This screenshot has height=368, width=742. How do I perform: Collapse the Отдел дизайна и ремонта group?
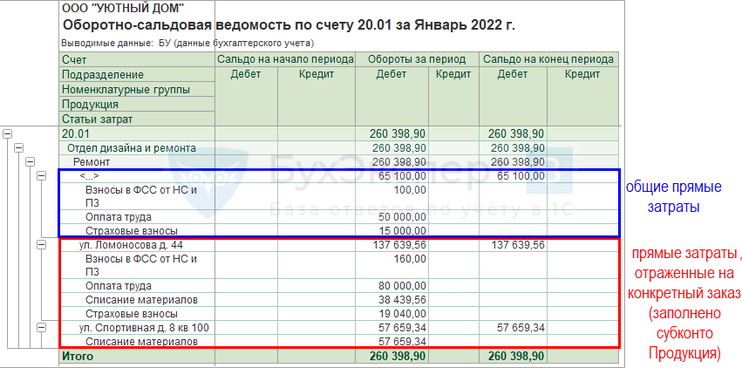19,148
